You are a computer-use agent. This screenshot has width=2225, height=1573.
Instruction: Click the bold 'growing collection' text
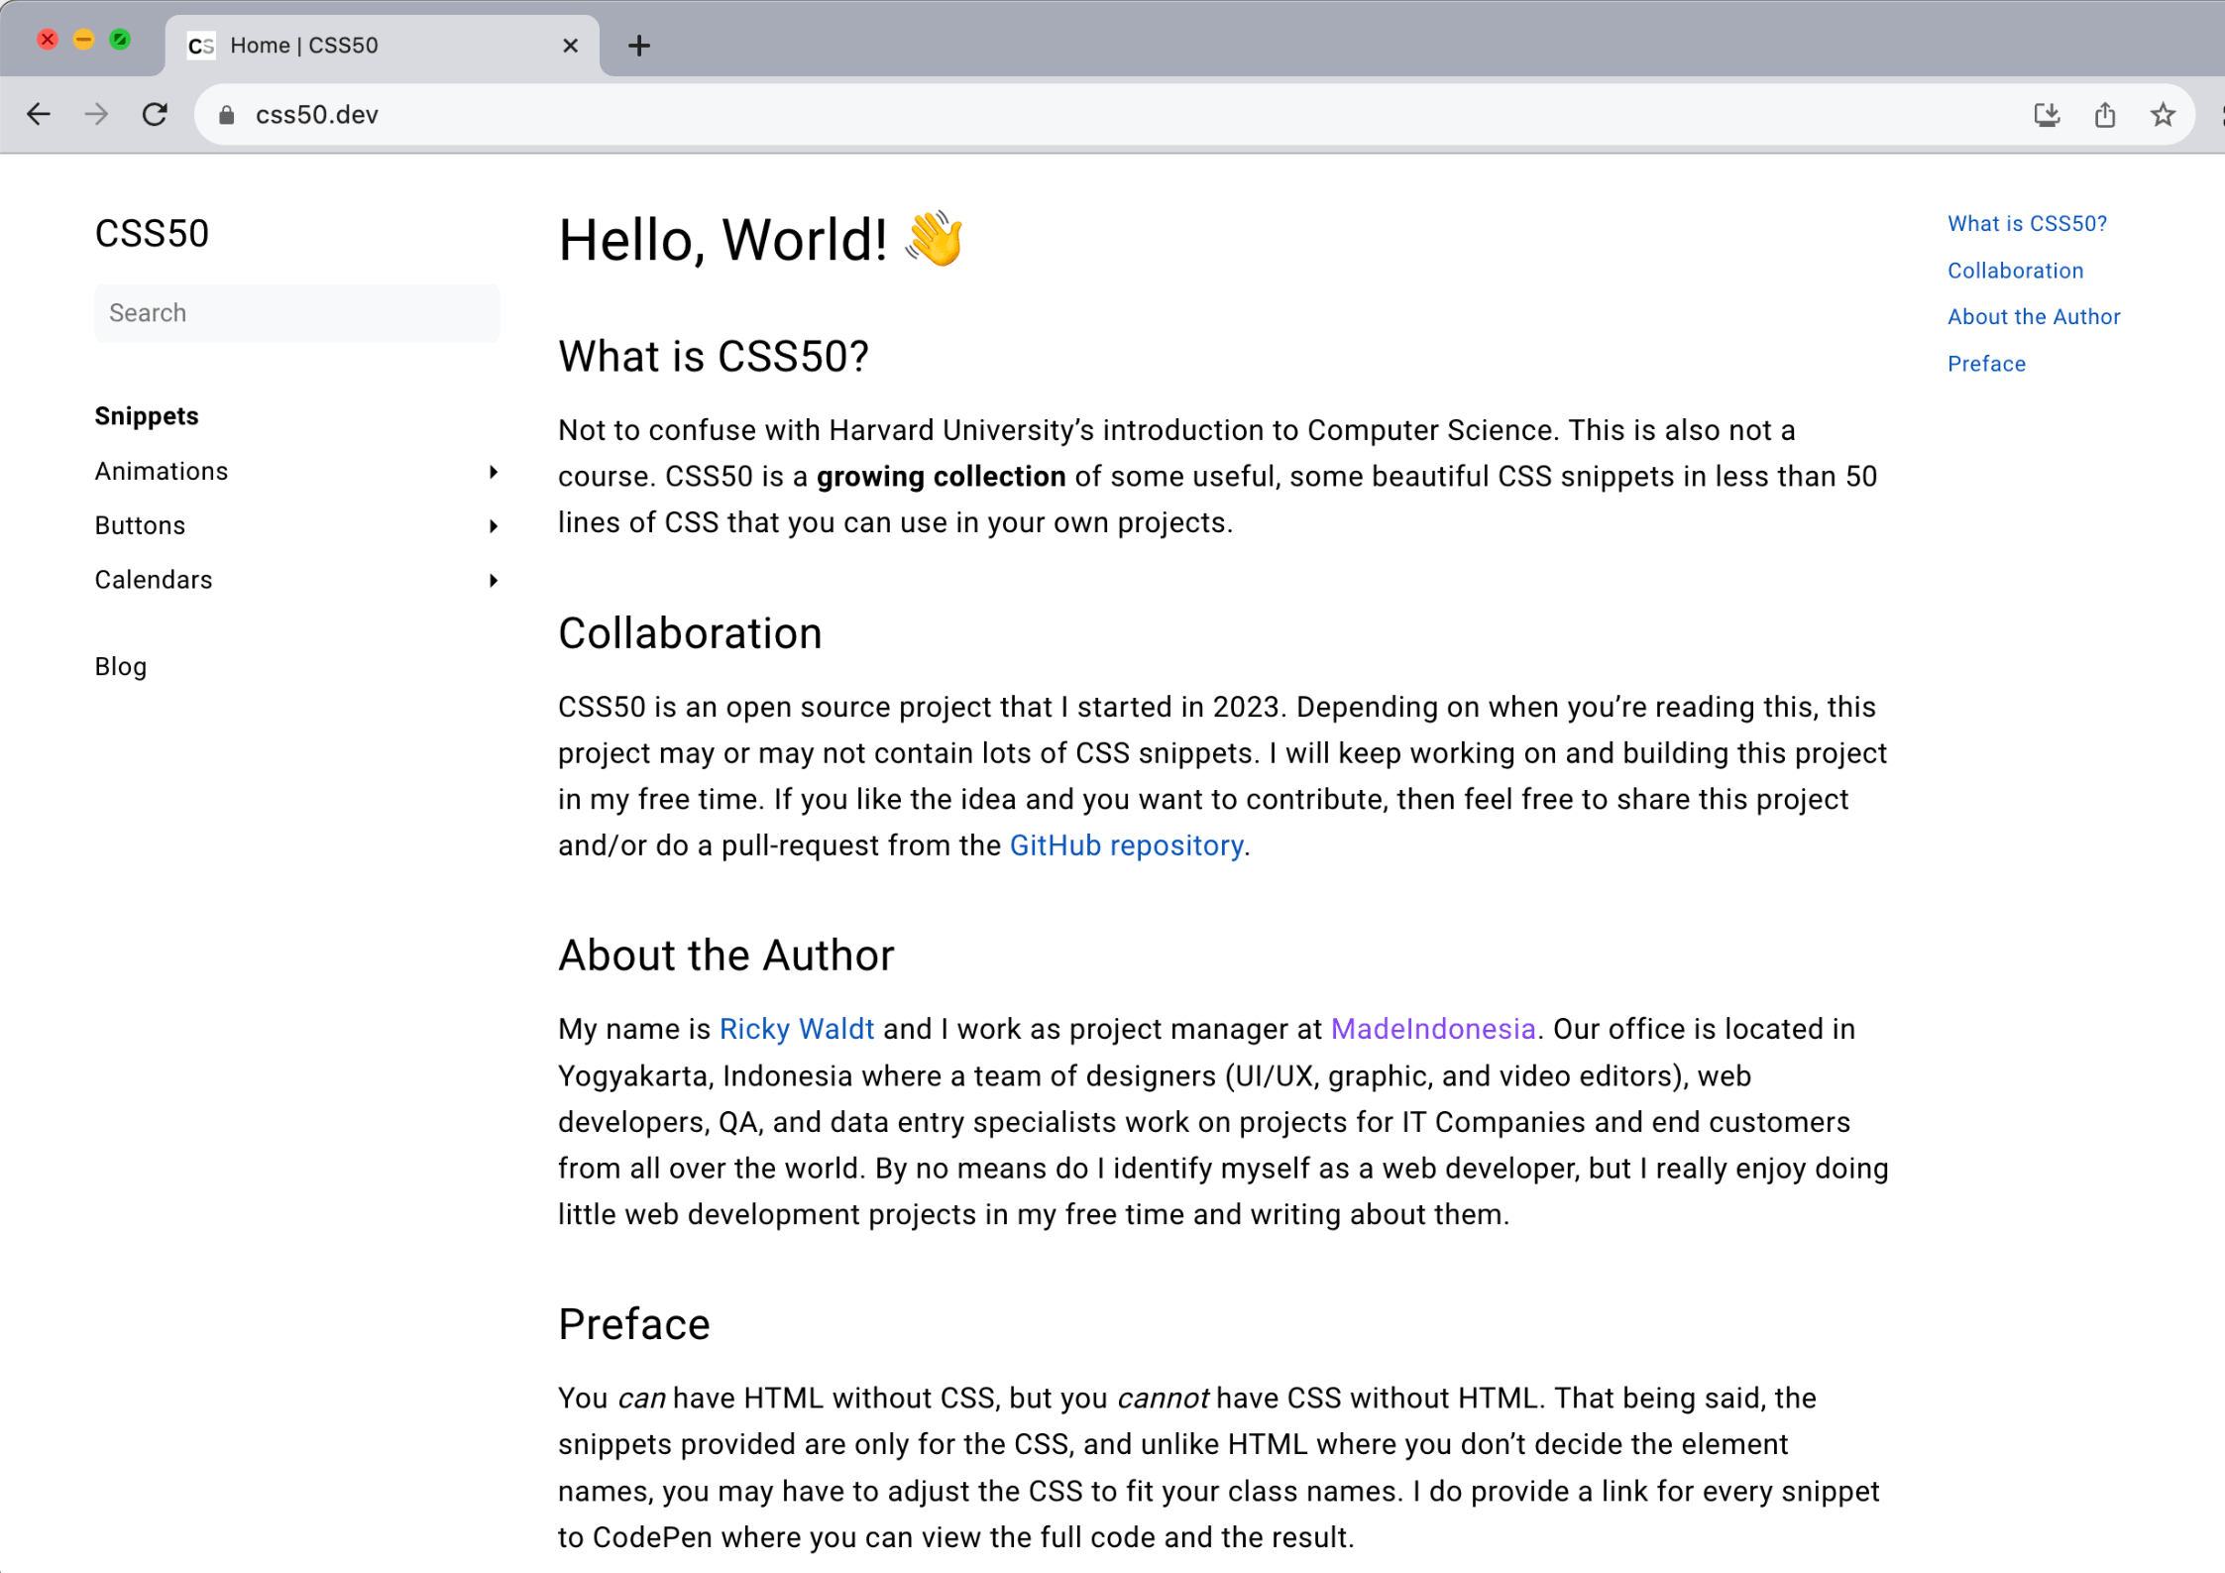point(941,477)
